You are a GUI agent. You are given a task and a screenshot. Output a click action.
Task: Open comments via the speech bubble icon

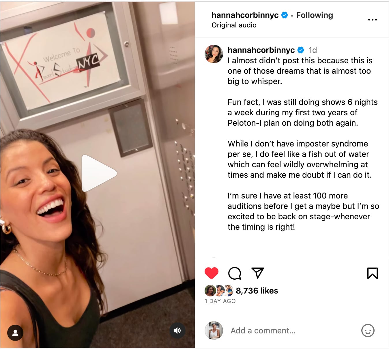(x=234, y=272)
